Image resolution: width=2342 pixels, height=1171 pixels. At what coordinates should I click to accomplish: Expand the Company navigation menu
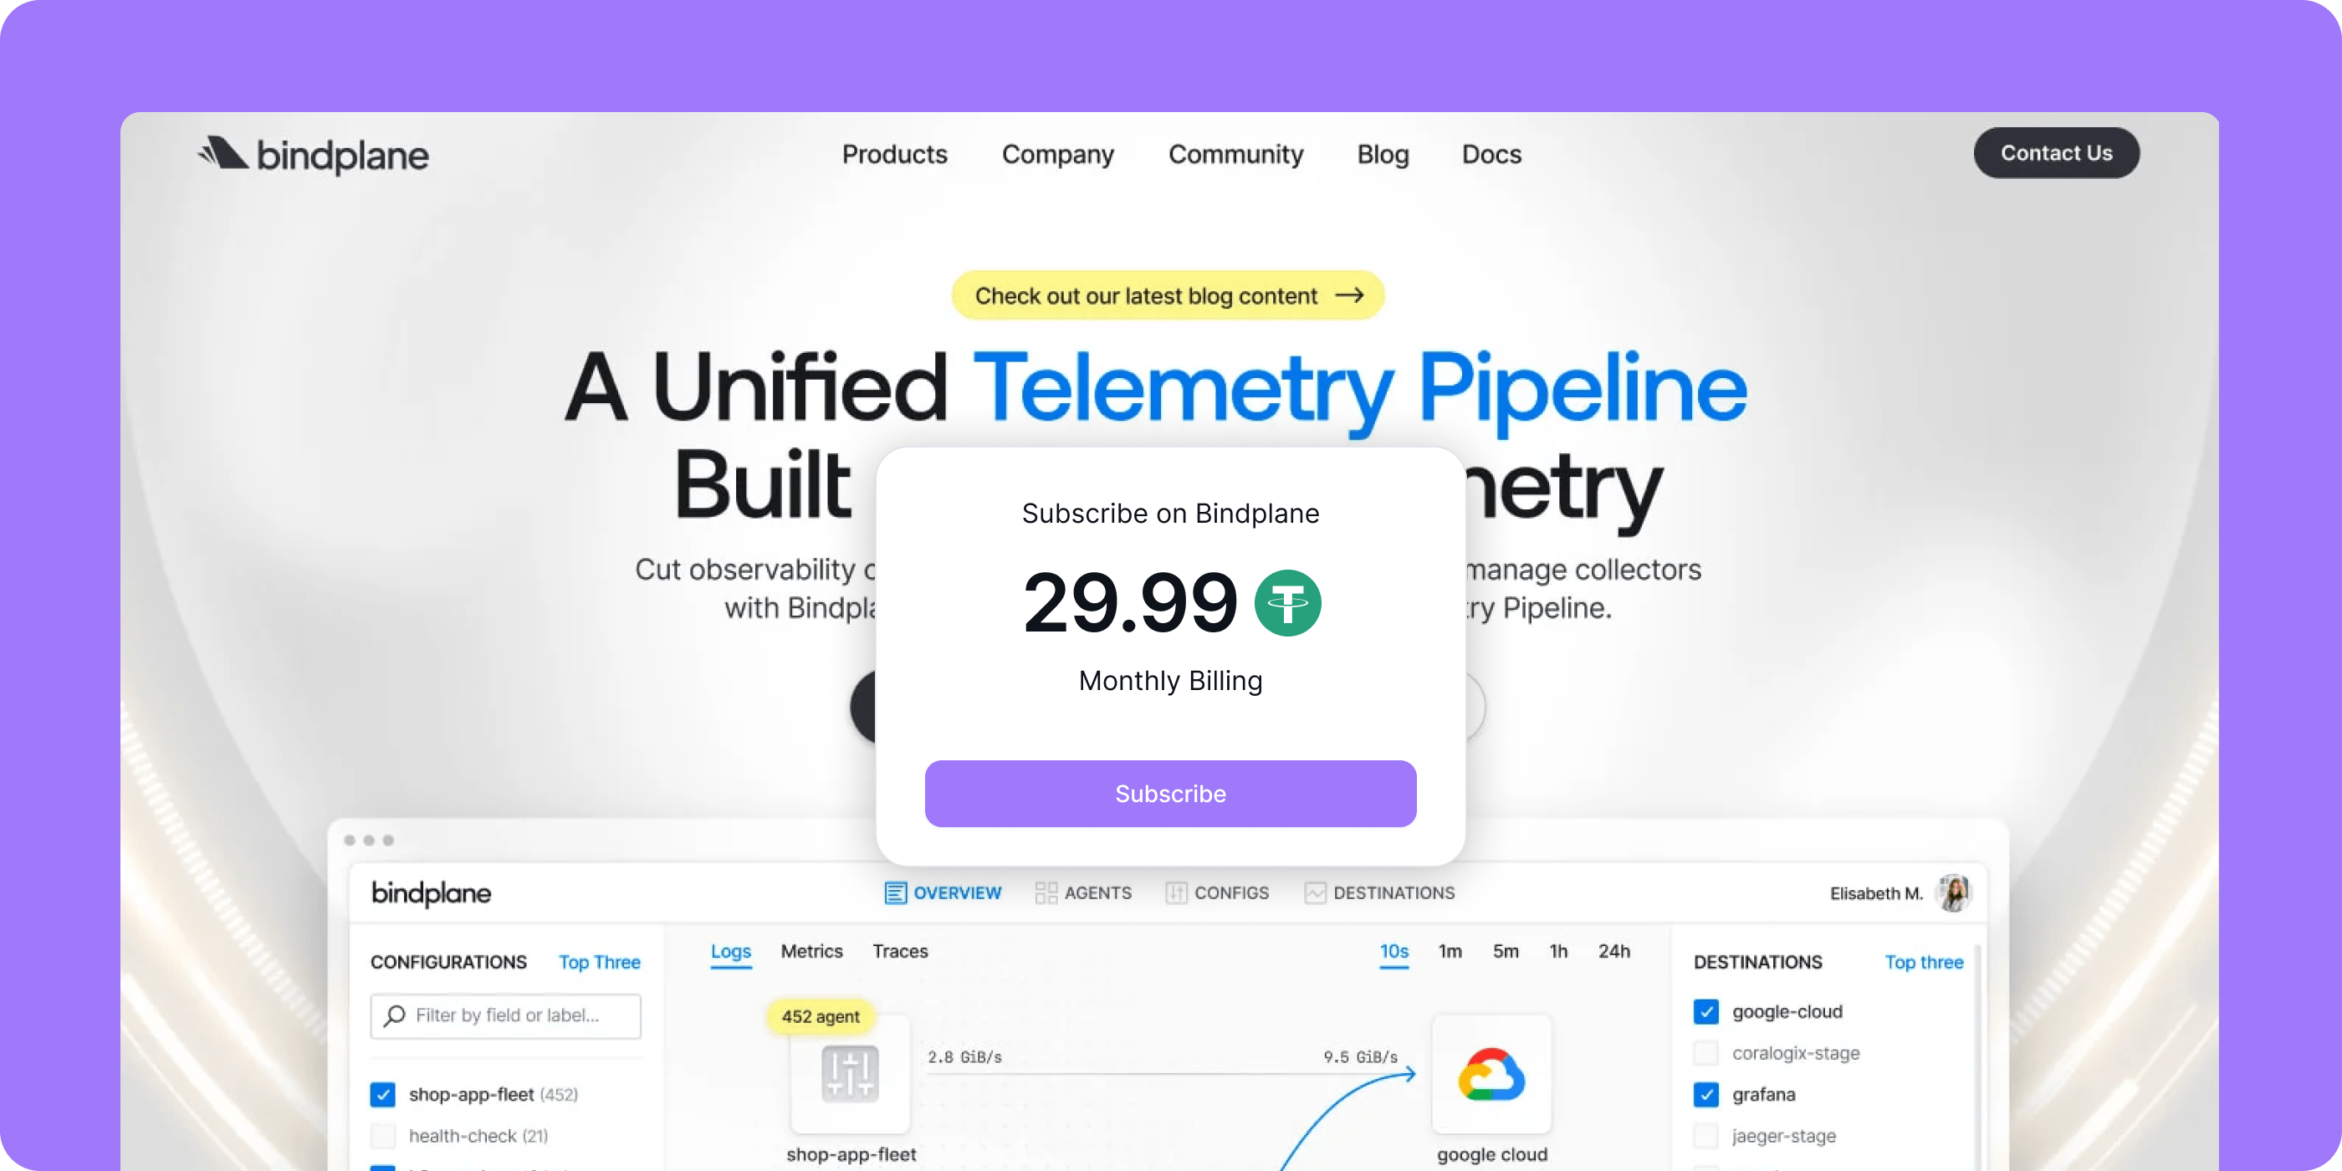1057,155
